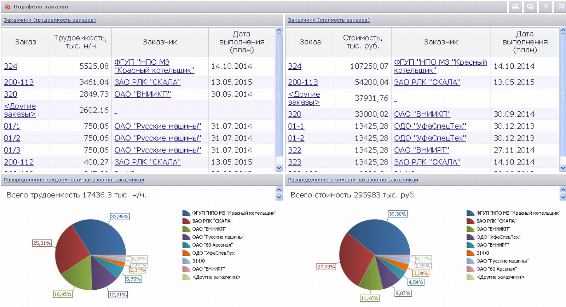Viewport: 566px width, 307px height.
Task: Click scroll-up arrow of labor orders table
Action: [279, 30]
